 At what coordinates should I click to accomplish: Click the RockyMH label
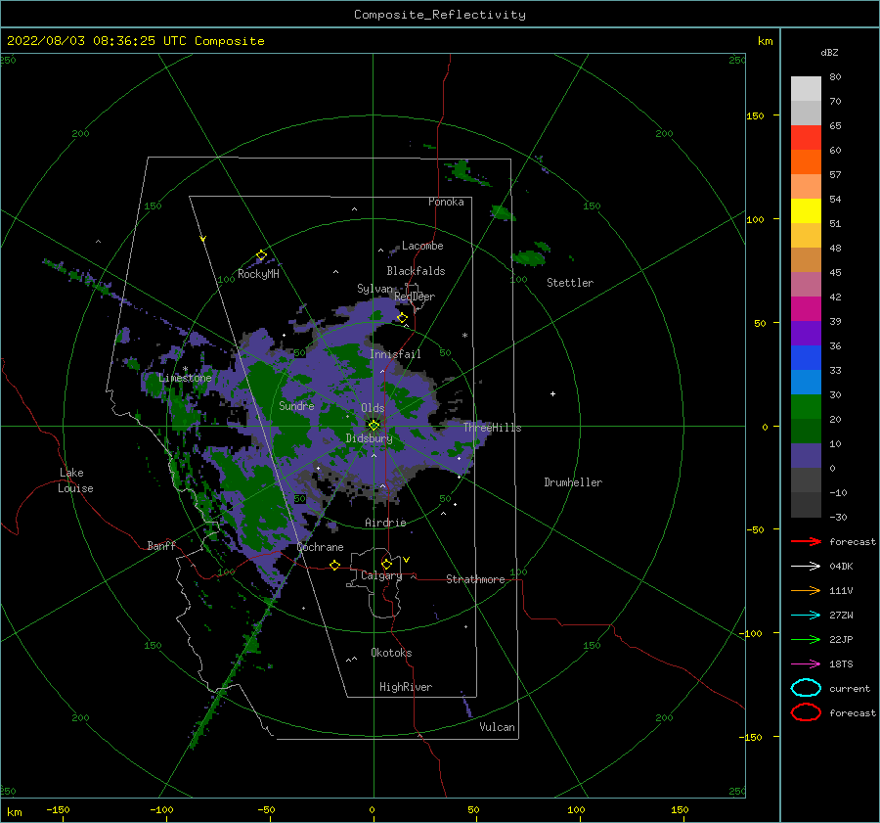click(258, 274)
